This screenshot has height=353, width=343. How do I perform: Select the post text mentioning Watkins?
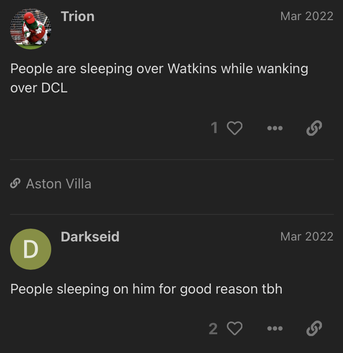pos(159,78)
